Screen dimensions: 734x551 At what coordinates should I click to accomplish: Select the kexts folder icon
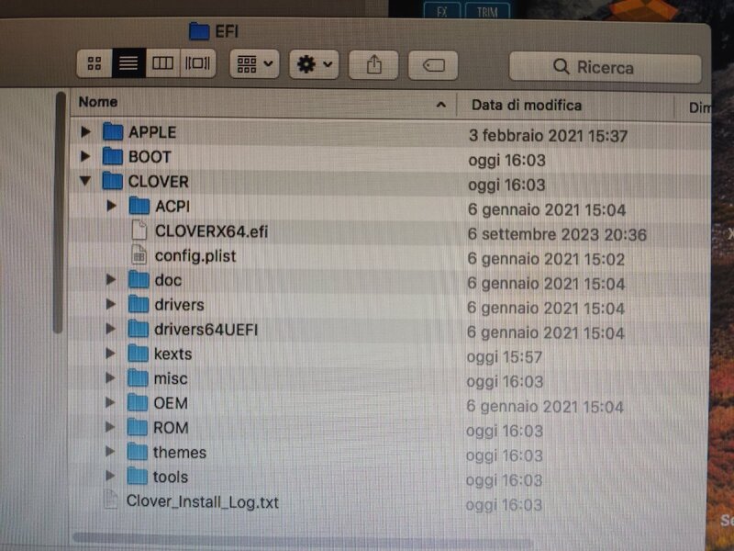(x=138, y=353)
